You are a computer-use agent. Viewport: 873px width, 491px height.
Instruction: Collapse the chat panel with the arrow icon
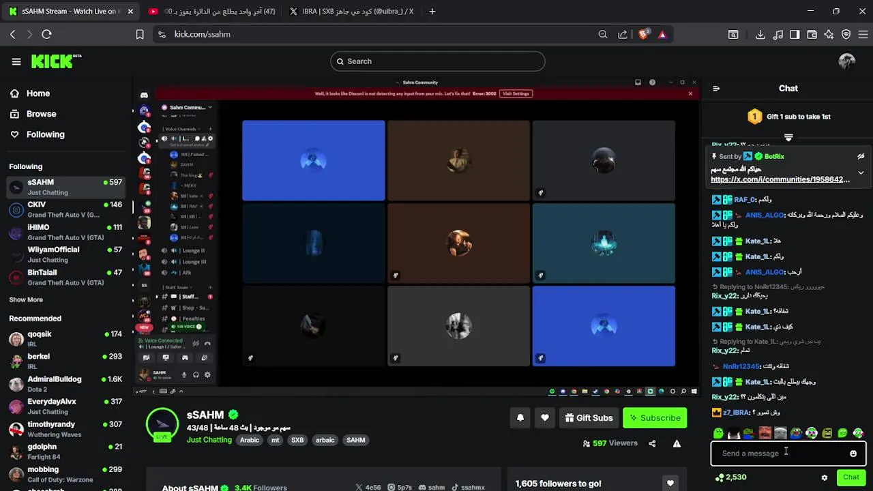click(x=716, y=88)
